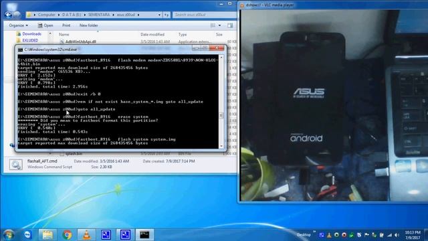Click the cmd window vertical scrollbar thumb
Screen dimensions: 428x241
[x=221, y=115]
